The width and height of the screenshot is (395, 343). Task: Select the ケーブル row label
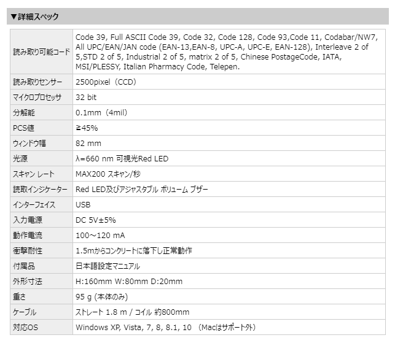coord(25,312)
